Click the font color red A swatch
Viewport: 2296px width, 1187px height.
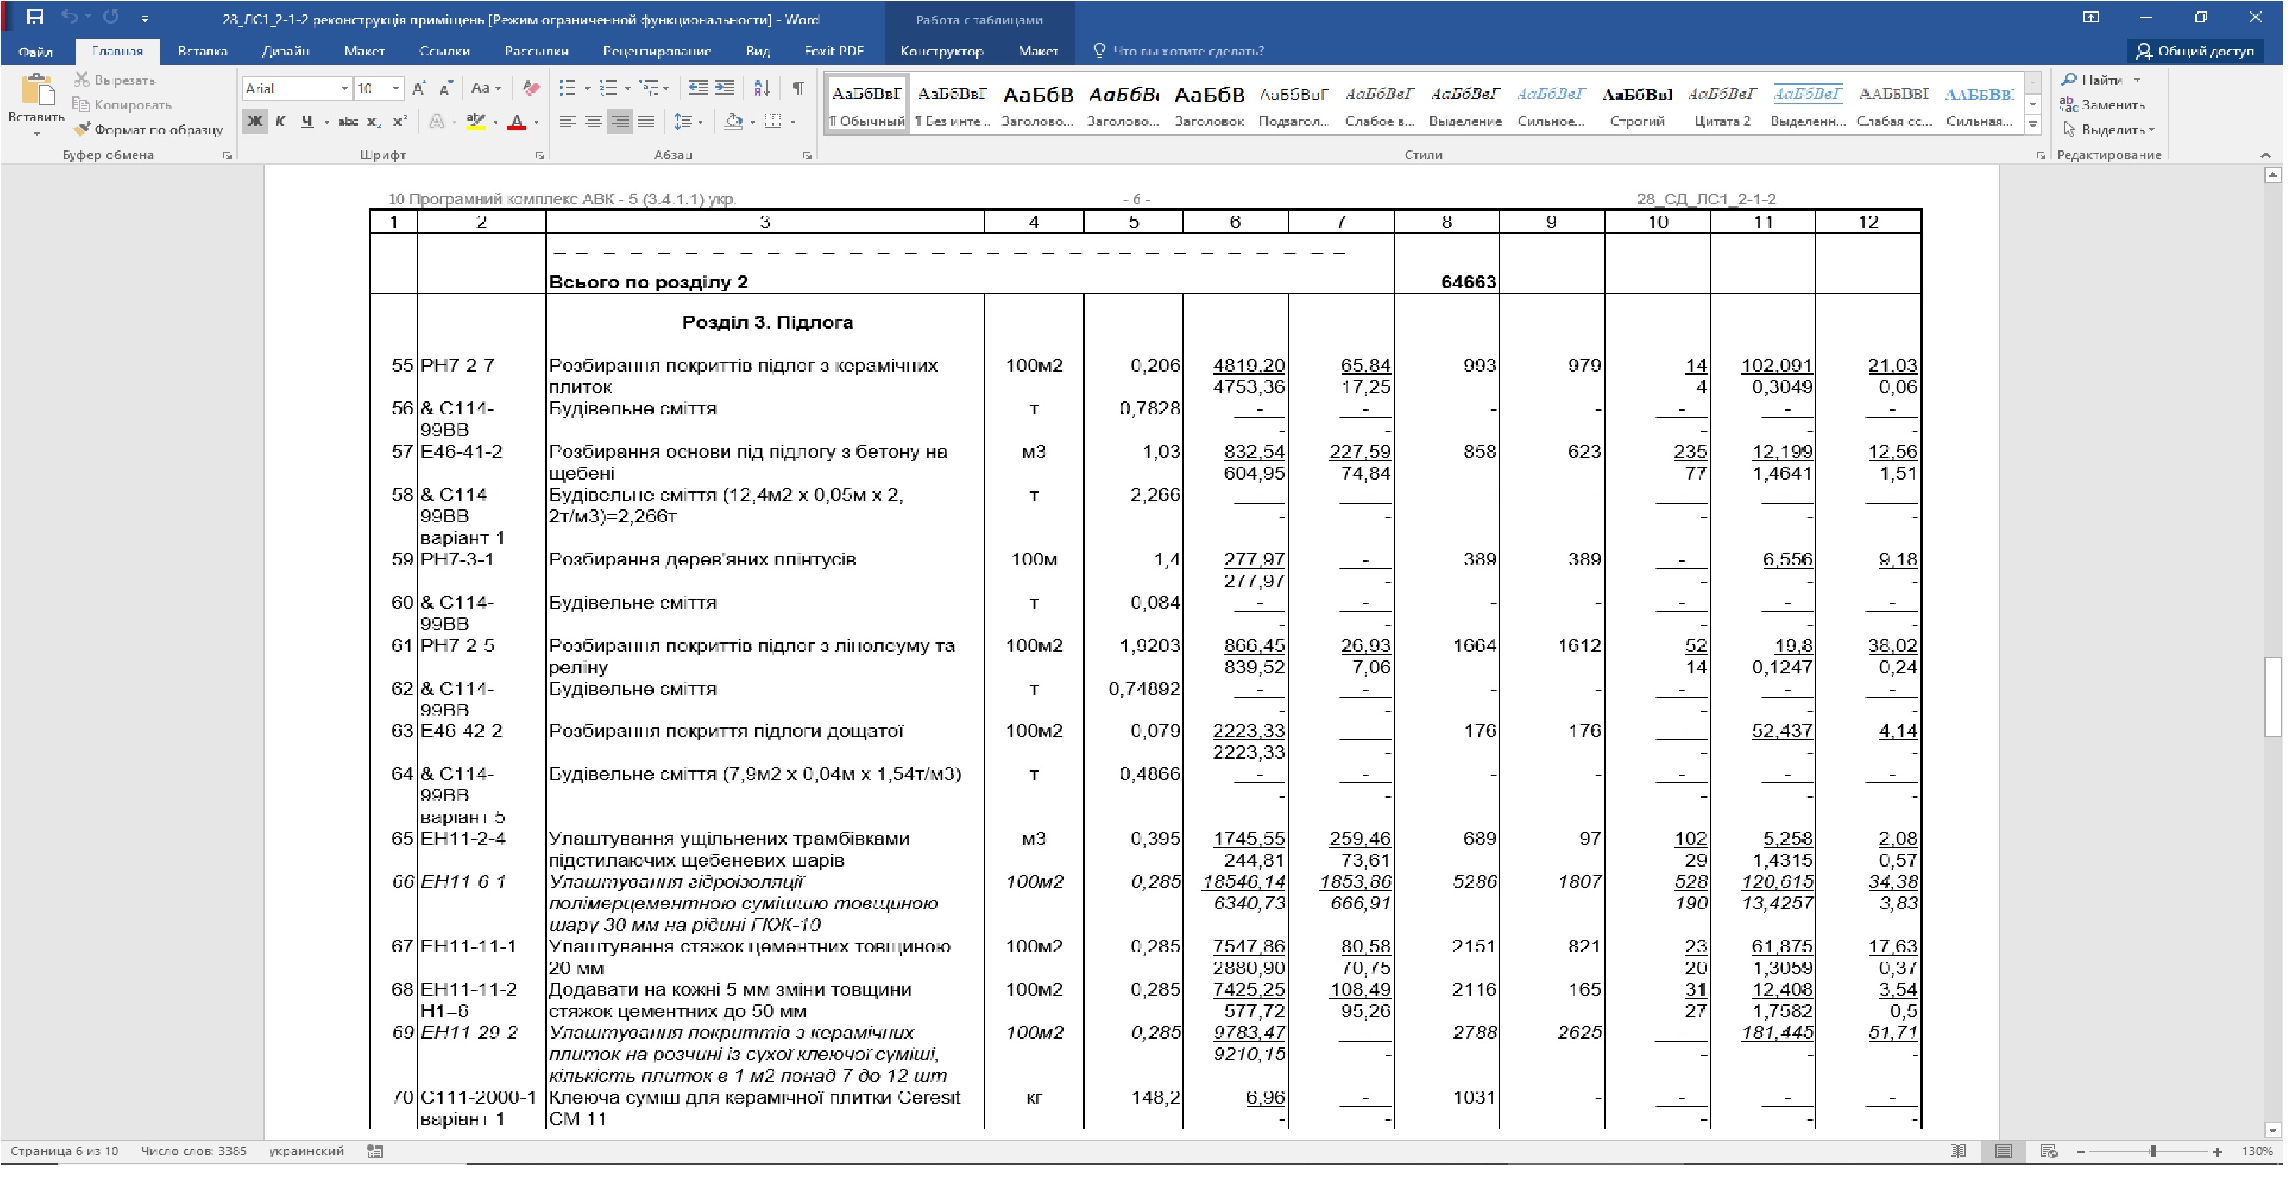click(516, 122)
